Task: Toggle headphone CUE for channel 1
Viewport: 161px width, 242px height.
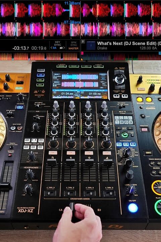Action: click(x=71, y=153)
